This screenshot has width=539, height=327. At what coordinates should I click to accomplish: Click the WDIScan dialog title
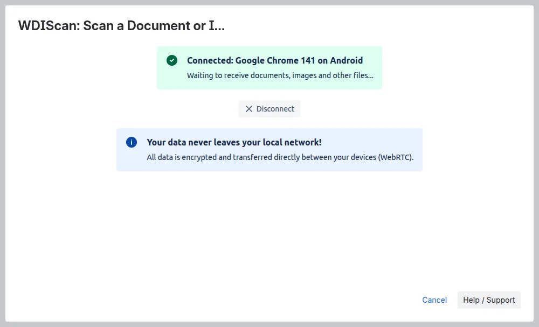(121, 25)
